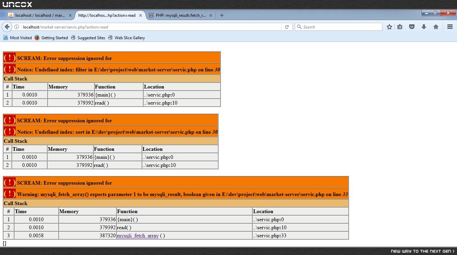
Task: Maximize the browser window
Action: (435, 13)
